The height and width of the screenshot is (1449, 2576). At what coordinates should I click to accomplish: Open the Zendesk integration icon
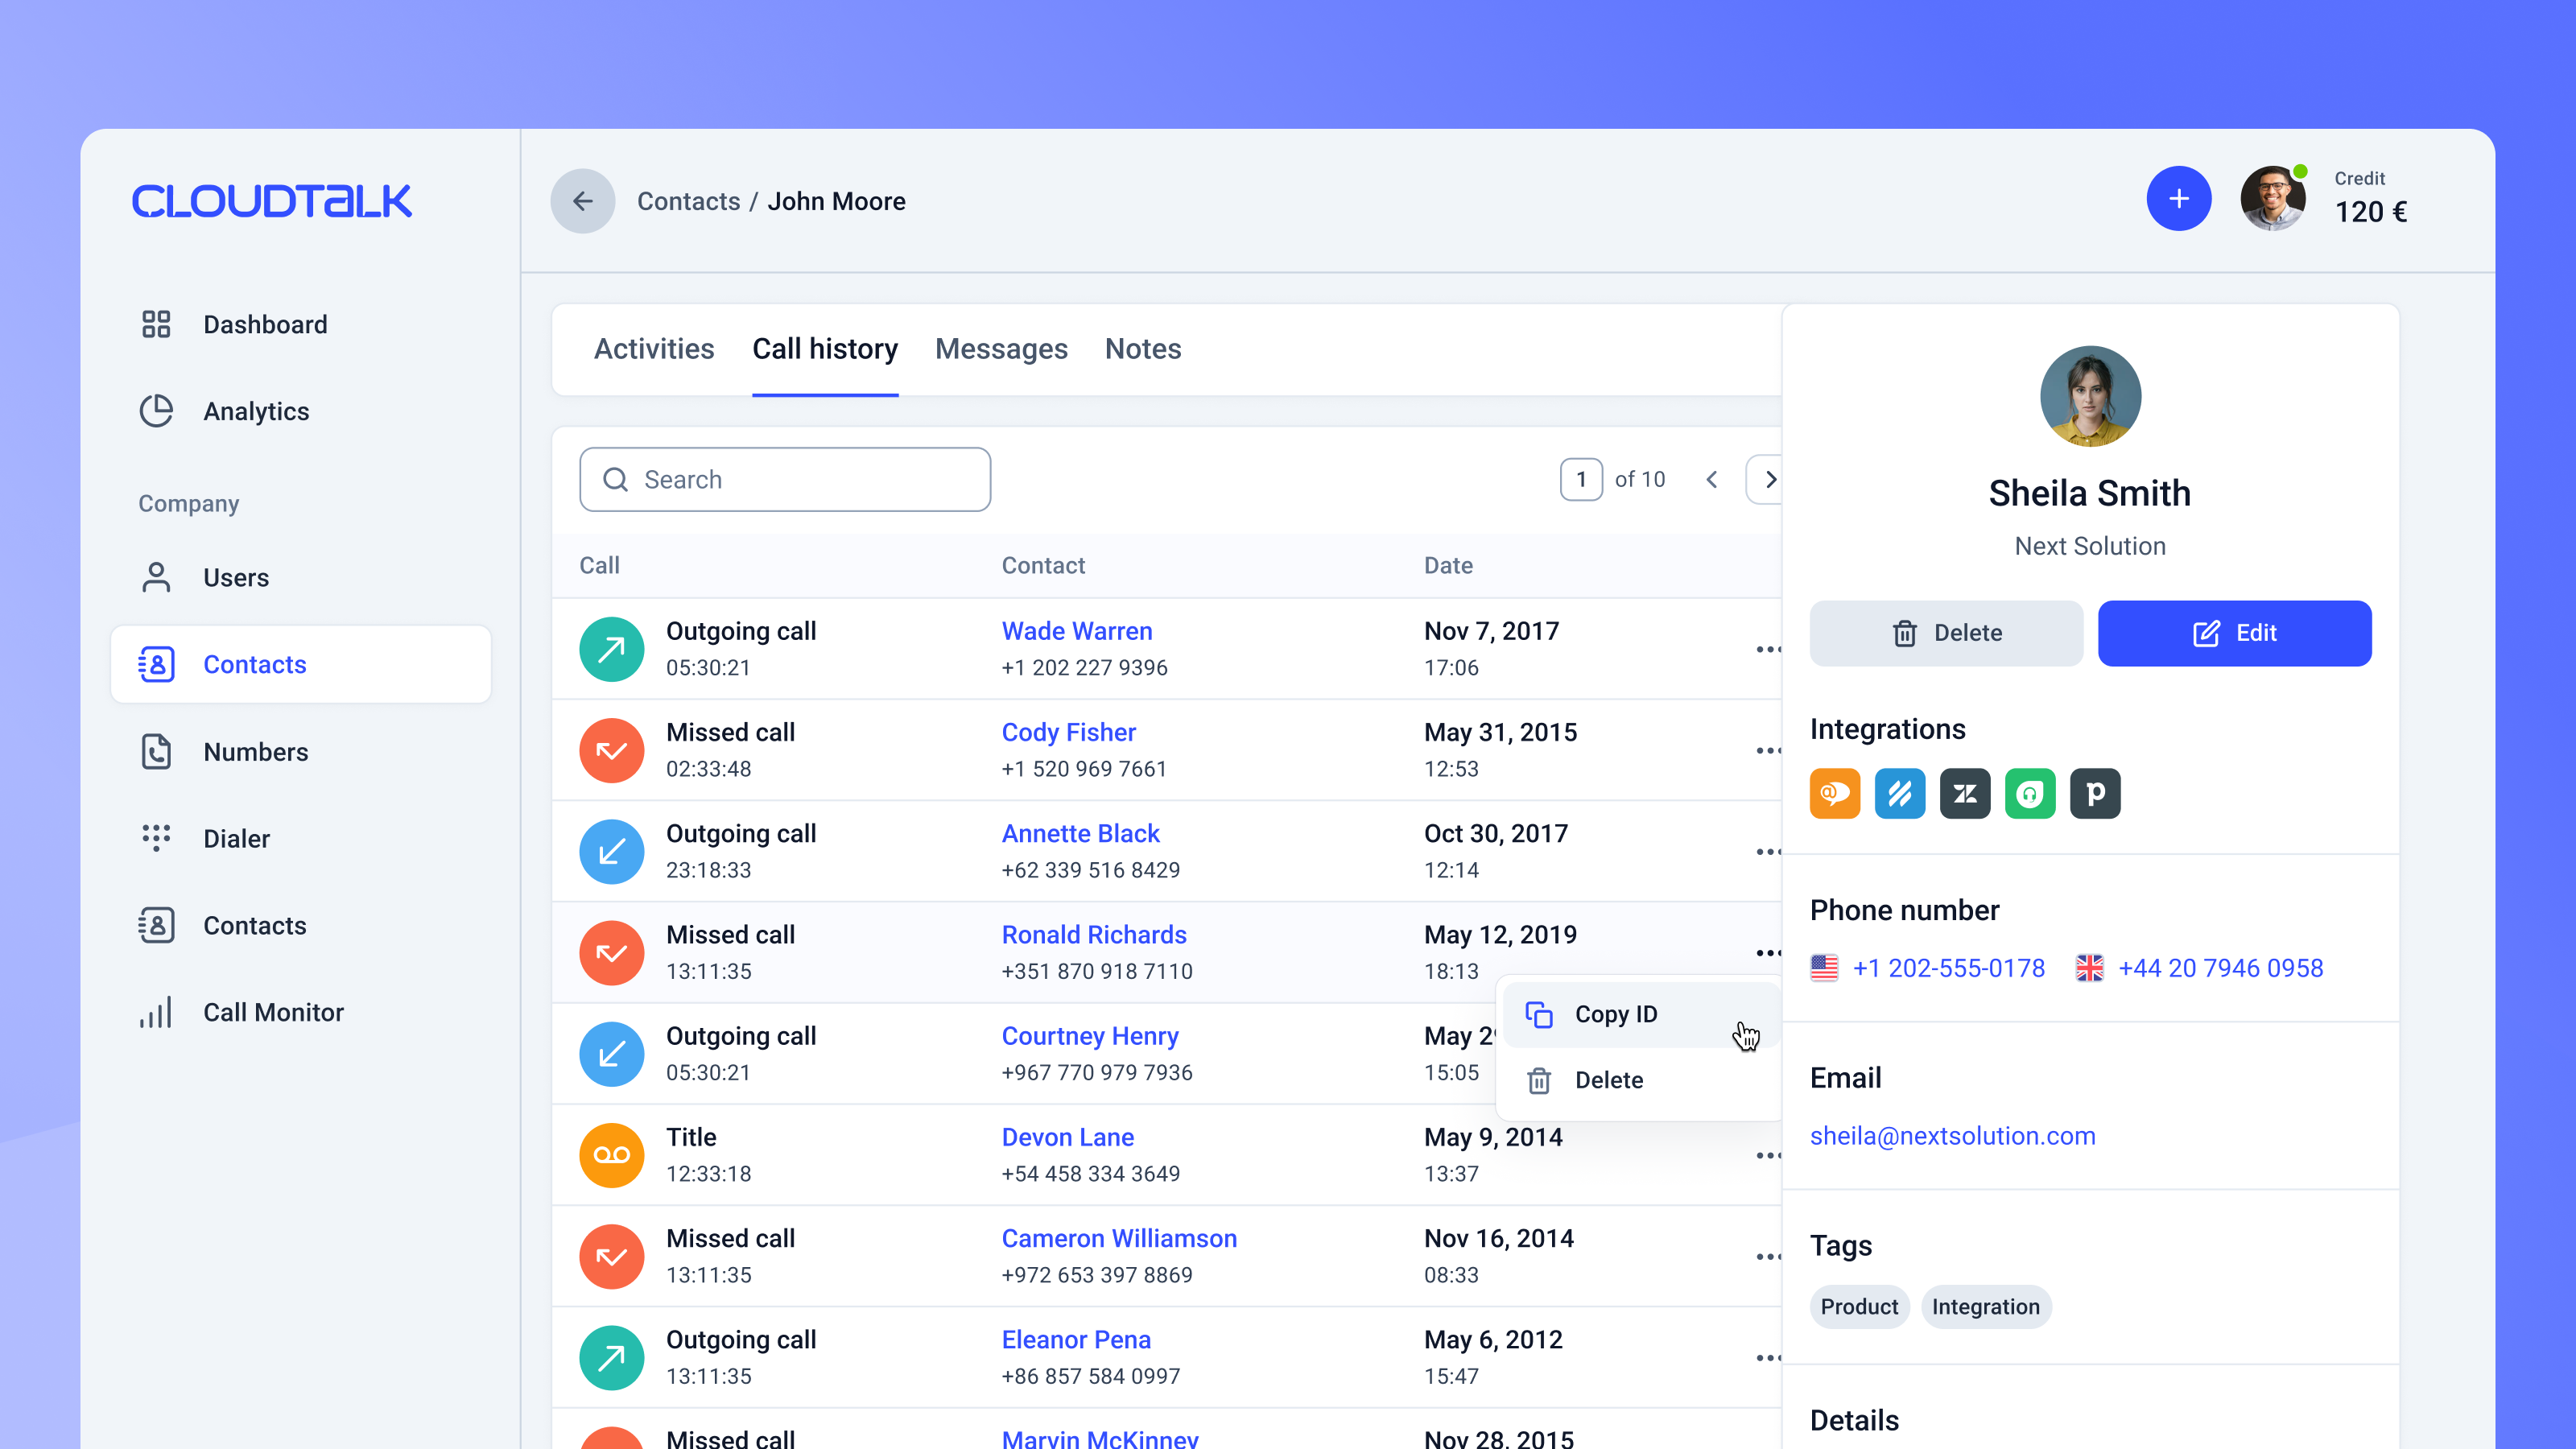(1964, 793)
